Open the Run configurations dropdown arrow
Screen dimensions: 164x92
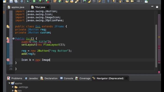coord(37,1)
